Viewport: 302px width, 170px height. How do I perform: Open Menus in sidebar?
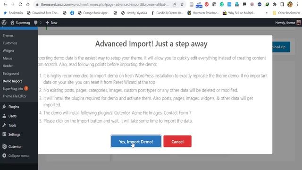[x=8, y=58]
